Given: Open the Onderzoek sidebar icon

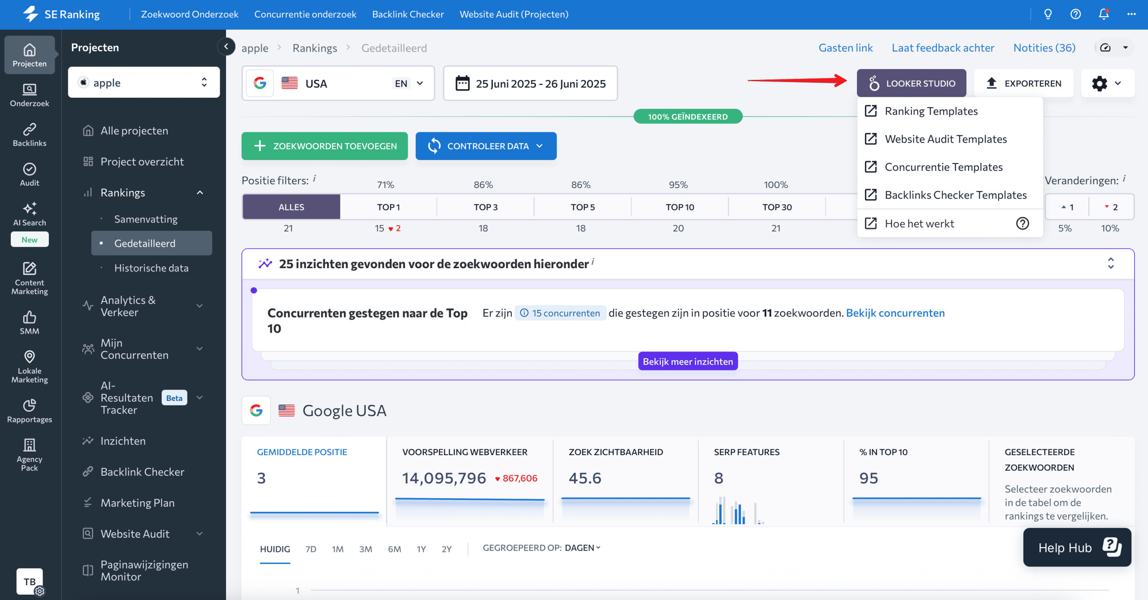Looking at the screenshot, I should (x=30, y=95).
